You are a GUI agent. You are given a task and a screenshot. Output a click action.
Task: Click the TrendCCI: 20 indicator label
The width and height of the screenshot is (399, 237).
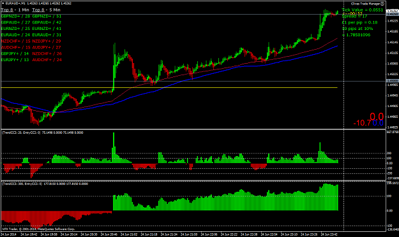43,133
